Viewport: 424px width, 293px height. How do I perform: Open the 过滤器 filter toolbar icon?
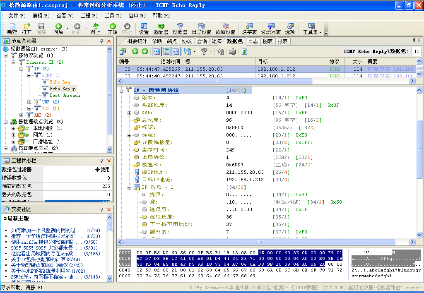point(180,26)
